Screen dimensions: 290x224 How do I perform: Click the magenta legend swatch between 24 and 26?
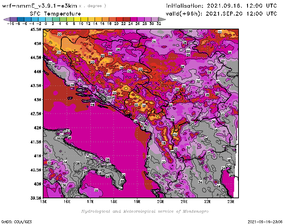[133, 19]
